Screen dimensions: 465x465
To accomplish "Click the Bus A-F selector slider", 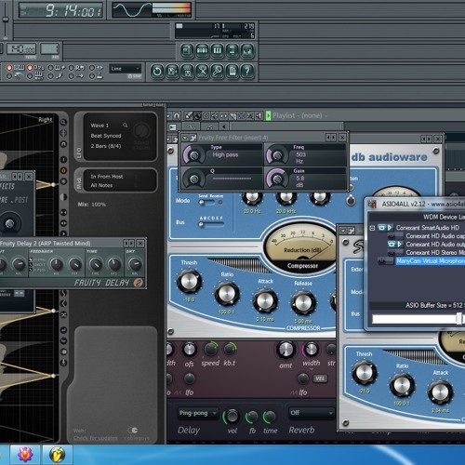I will click(211, 225).
